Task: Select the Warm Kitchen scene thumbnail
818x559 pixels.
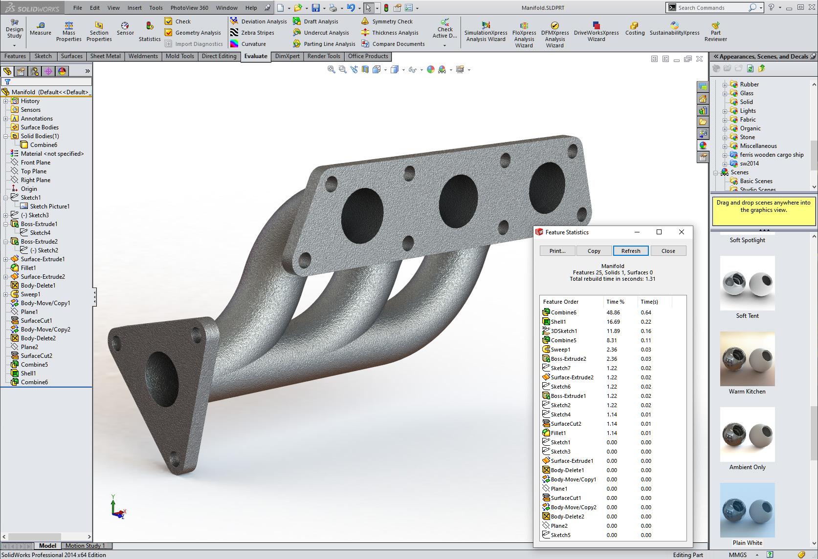Action: click(x=747, y=359)
